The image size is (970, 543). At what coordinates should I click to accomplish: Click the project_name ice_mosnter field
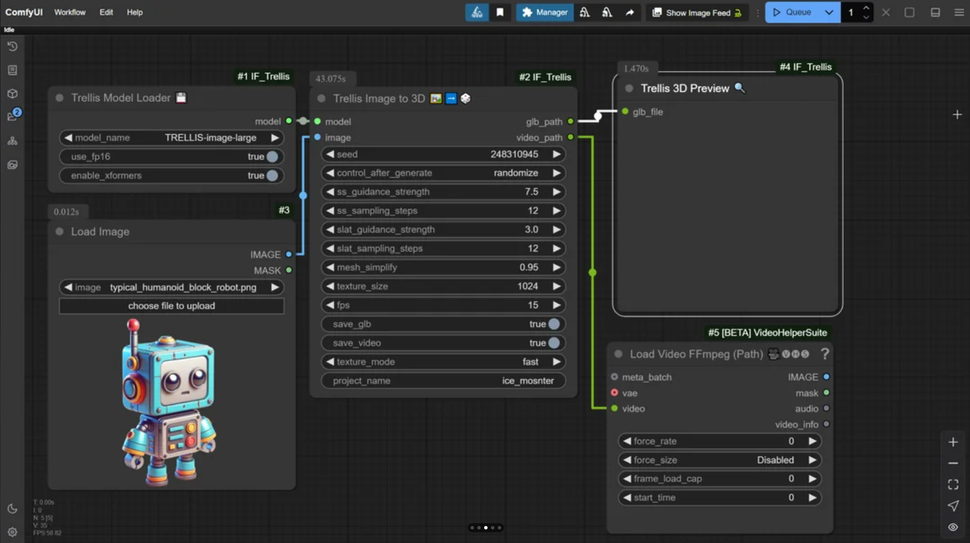[x=443, y=380]
